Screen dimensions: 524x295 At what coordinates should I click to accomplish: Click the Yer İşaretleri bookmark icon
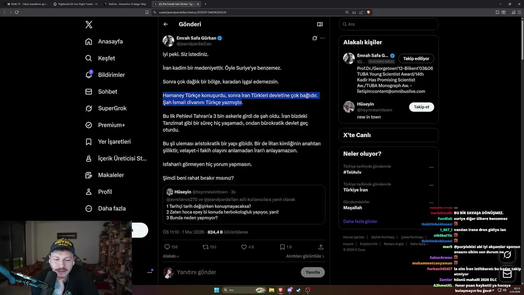pyautogui.click(x=88, y=142)
